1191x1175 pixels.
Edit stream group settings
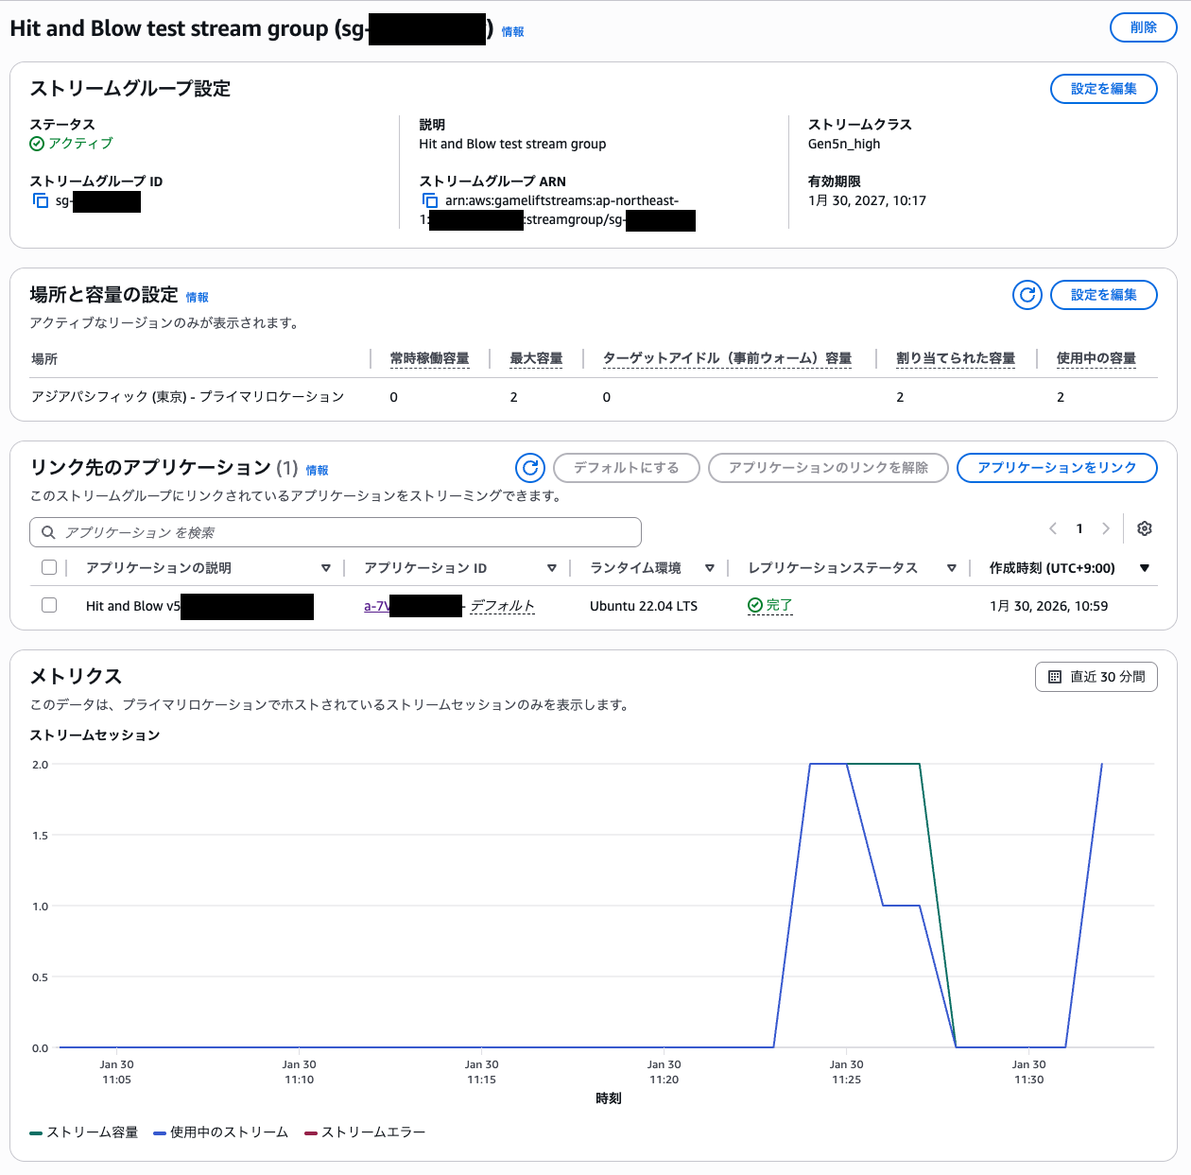pos(1104,89)
